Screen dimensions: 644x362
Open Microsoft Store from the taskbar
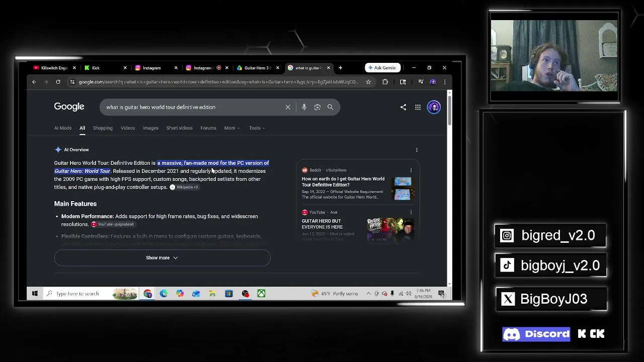(x=229, y=294)
